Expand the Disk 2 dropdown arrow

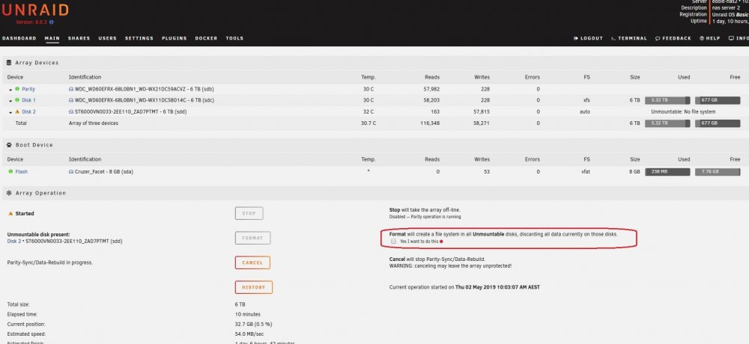point(10,112)
